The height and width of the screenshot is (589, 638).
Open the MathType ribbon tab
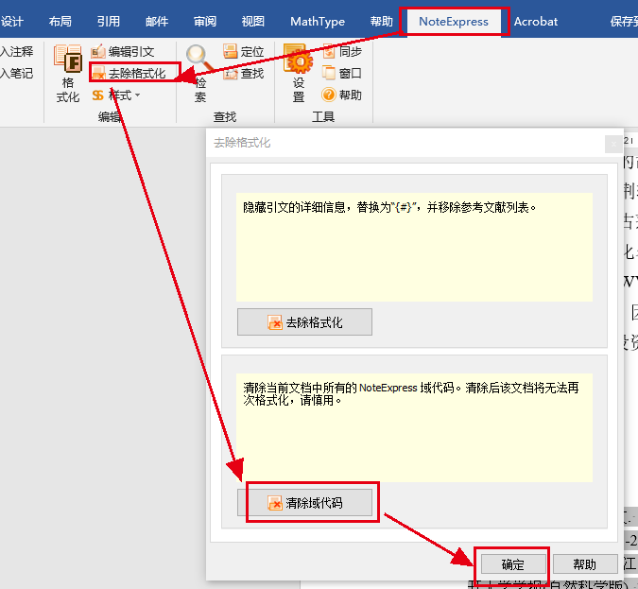[318, 22]
